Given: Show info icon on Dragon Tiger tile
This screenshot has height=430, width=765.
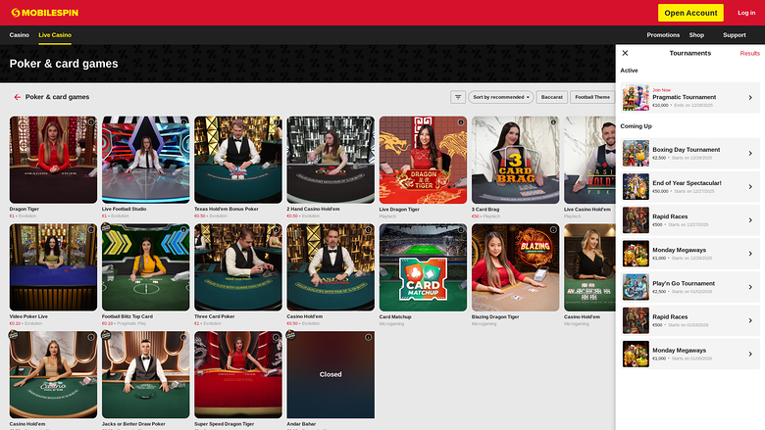Looking at the screenshot, I should (91, 122).
